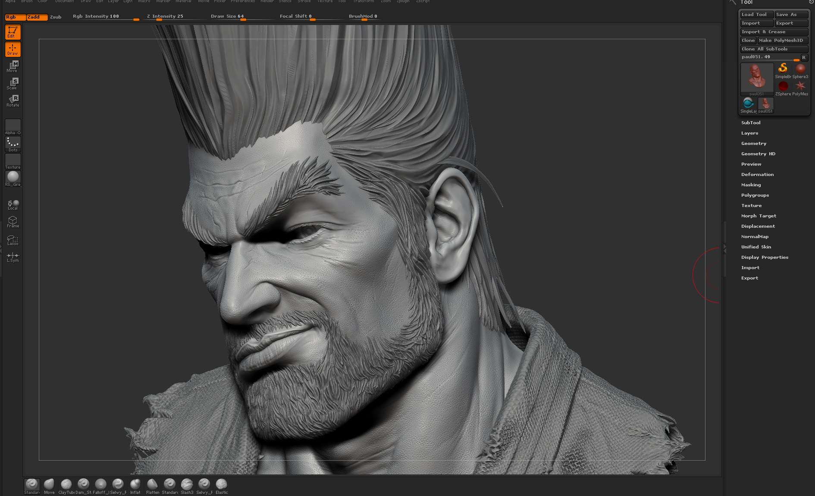
Task: Enable Zsub sculpt mode
Action: click(56, 17)
